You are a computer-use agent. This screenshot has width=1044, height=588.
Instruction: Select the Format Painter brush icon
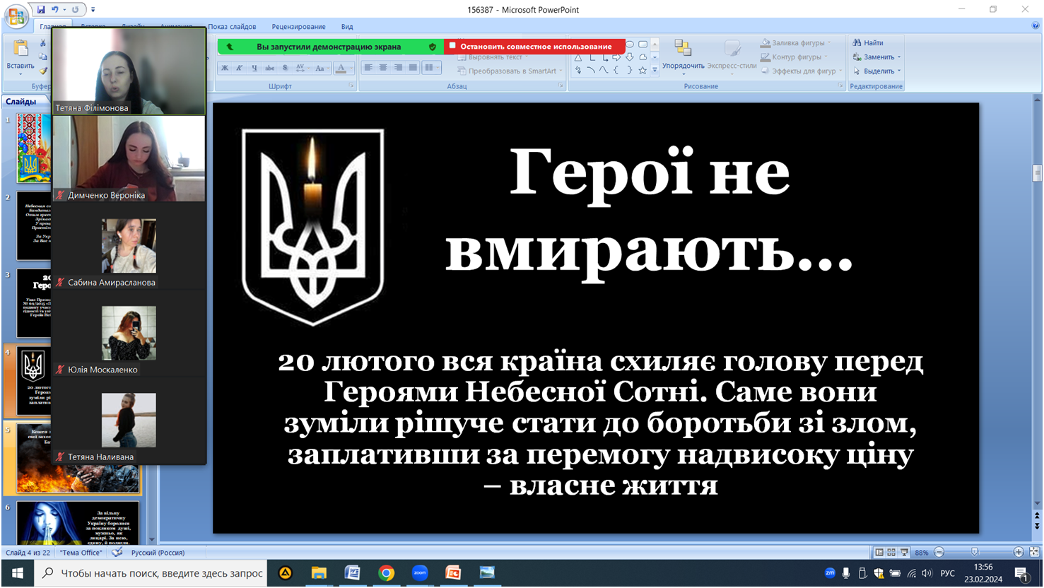click(x=43, y=71)
